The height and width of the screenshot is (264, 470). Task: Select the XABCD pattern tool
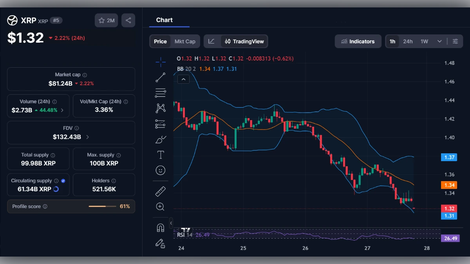(161, 108)
